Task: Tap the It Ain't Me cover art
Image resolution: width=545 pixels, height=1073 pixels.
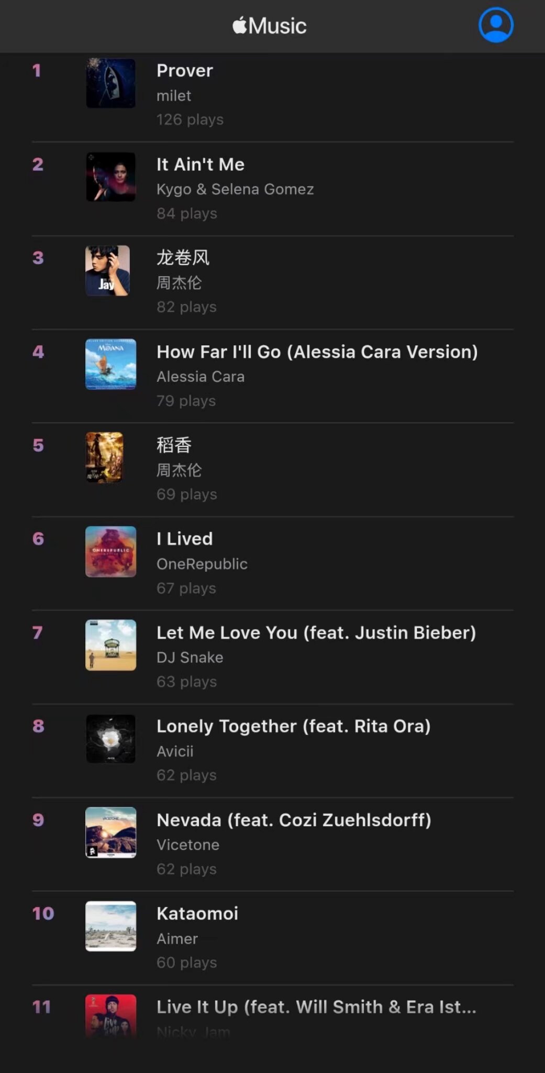Action: (x=110, y=177)
